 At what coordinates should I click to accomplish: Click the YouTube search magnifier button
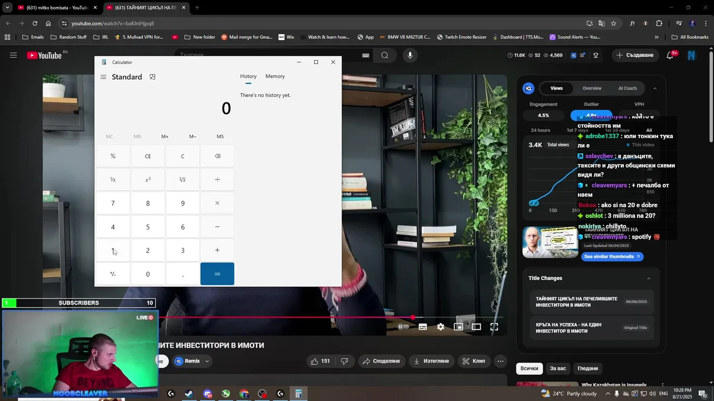coord(385,55)
